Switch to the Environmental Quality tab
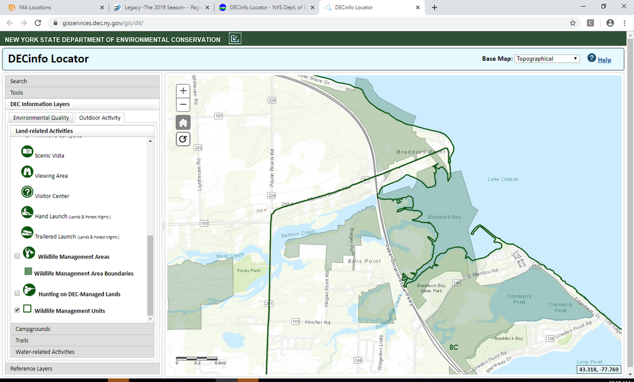The width and height of the screenshot is (634, 382). pos(41,118)
